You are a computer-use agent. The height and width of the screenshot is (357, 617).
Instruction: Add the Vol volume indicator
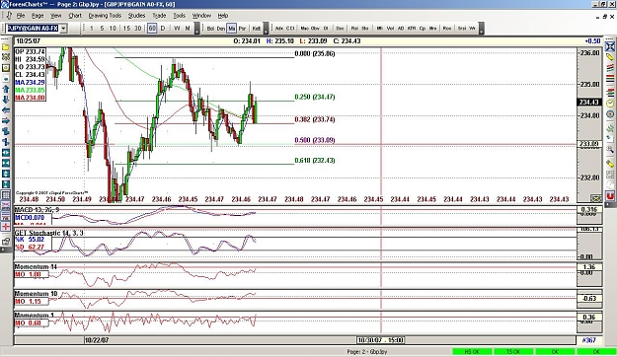pyautogui.click(x=390, y=29)
